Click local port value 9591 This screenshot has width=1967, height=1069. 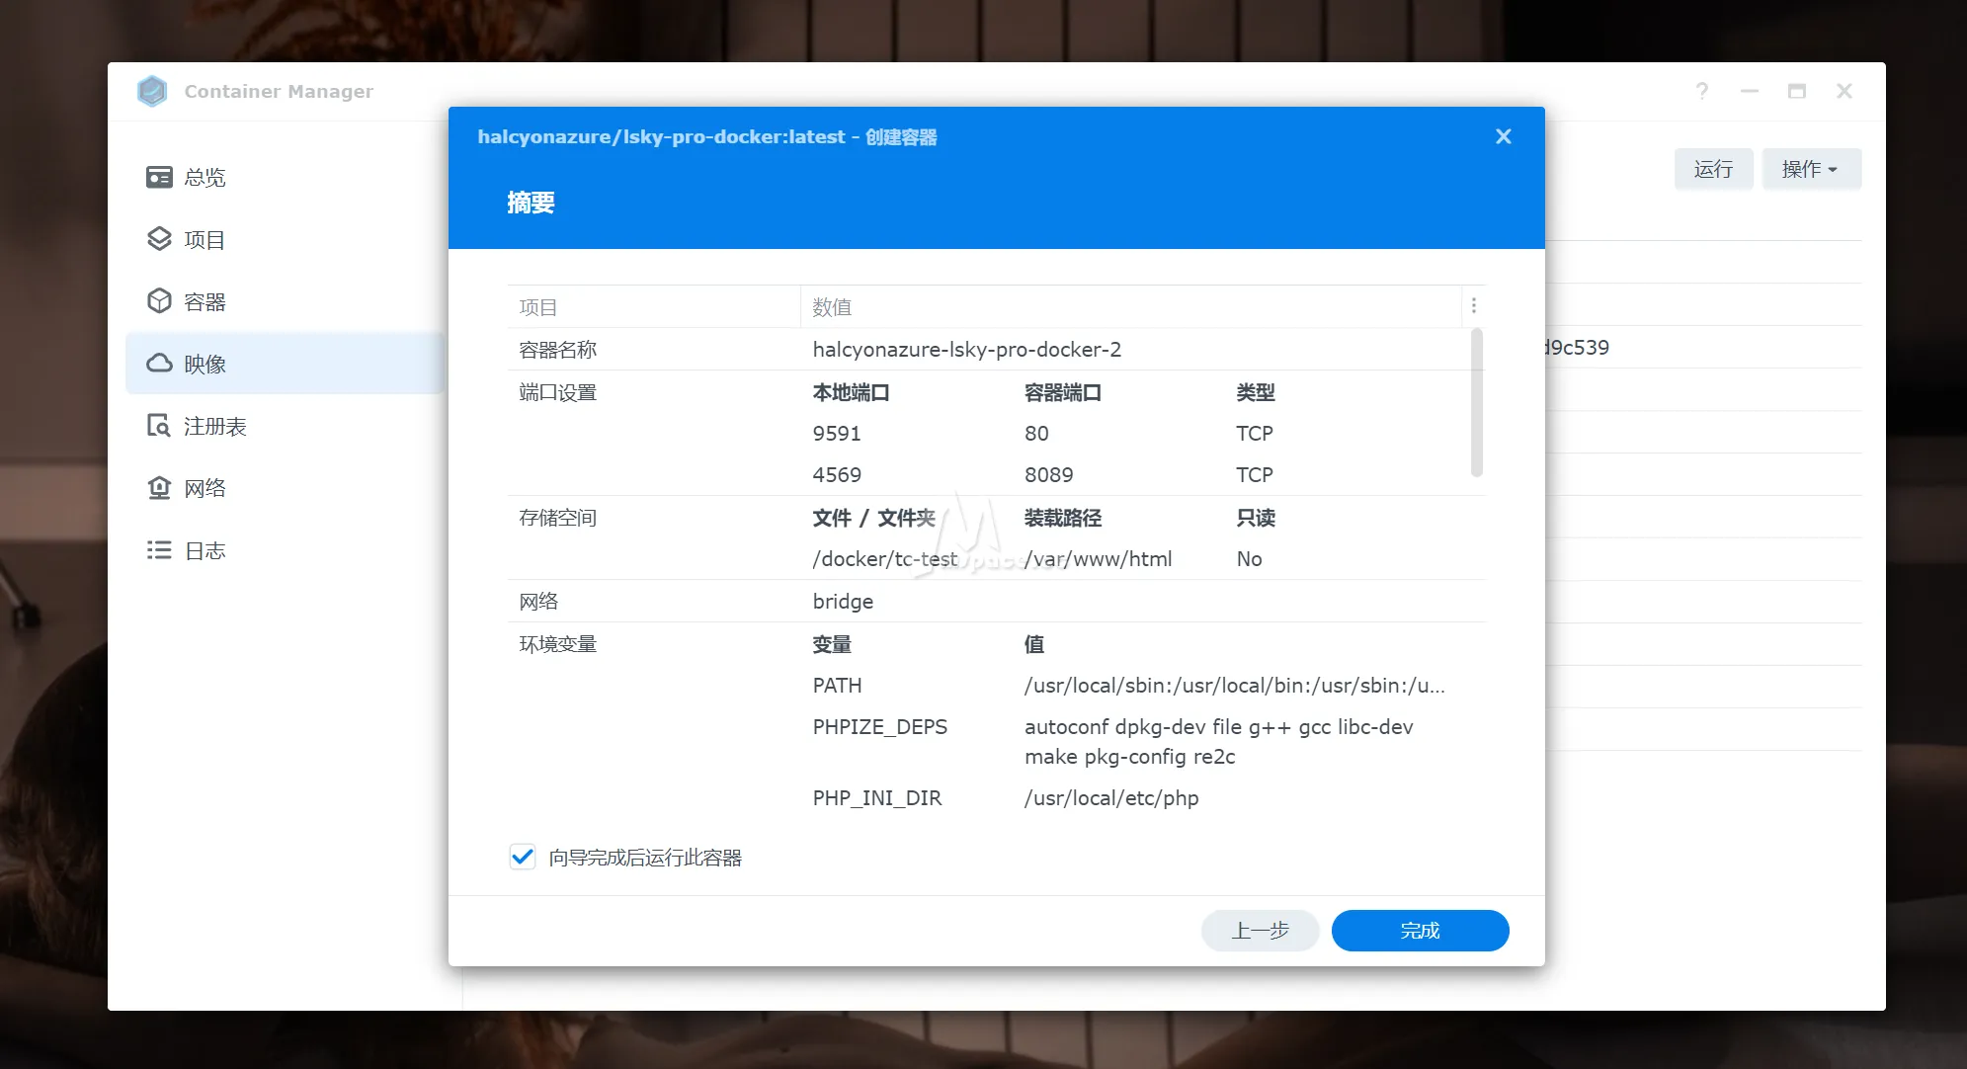point(836,433)
